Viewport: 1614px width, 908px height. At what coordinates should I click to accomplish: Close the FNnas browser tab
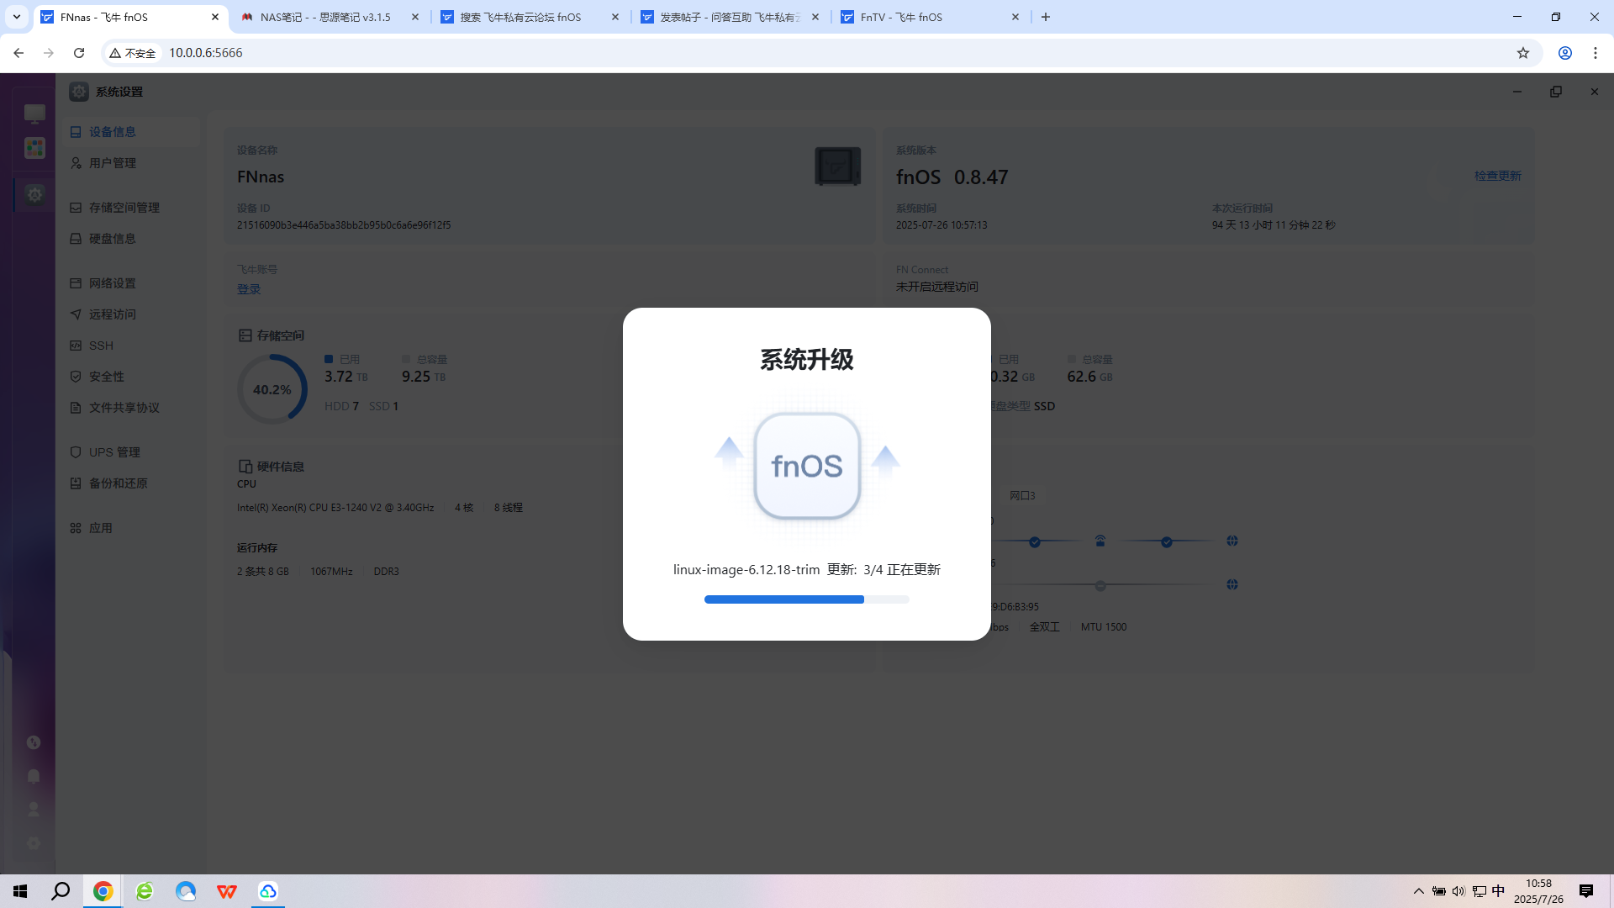click(215, 17)
